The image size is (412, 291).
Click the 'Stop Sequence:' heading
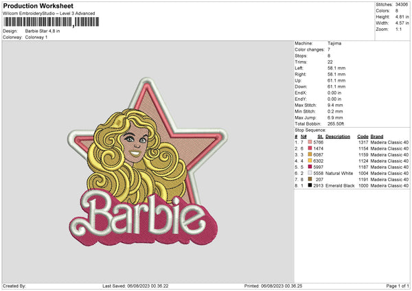310,130
